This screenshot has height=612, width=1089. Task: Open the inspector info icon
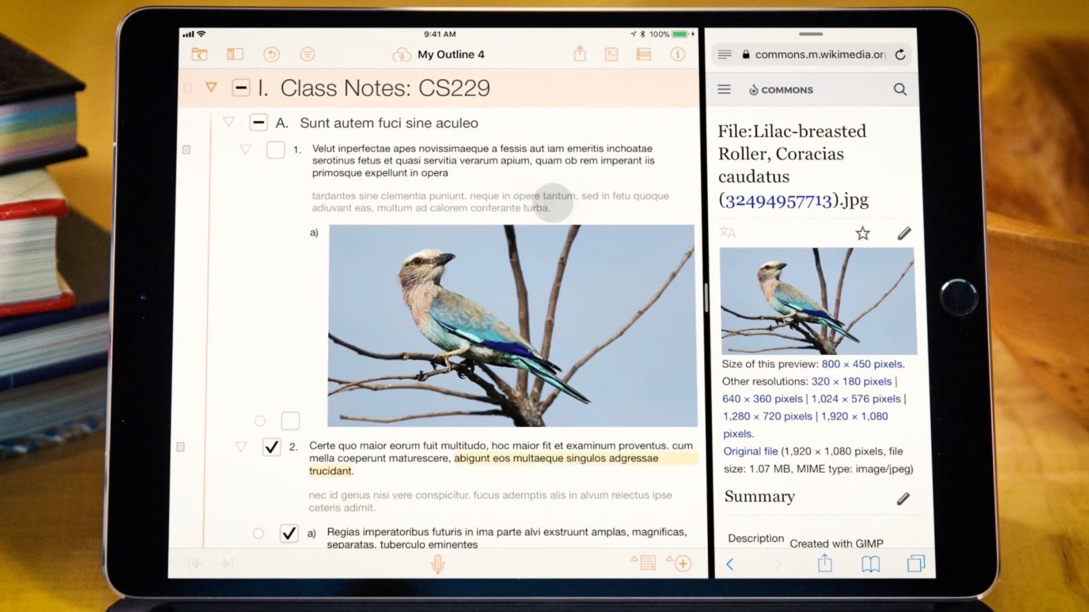[678, 54]
